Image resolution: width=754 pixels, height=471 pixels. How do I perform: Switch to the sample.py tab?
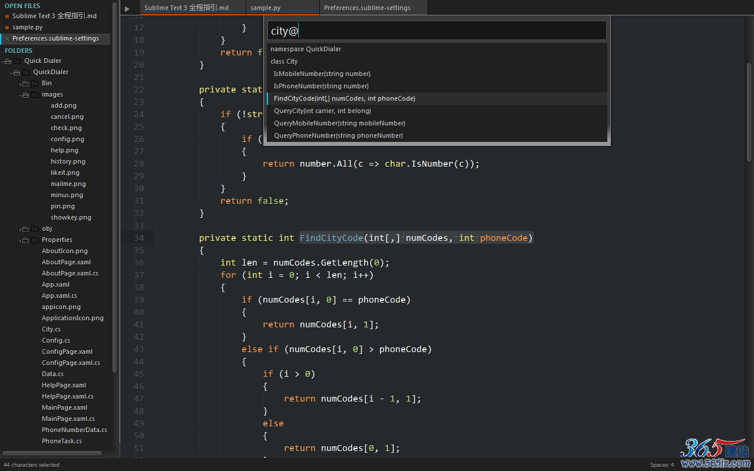(x=283, y=8)
